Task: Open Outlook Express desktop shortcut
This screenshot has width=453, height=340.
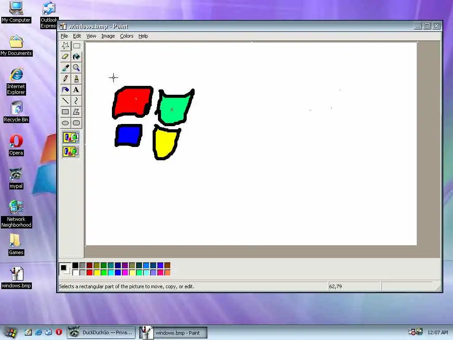Action: (49, 15)
